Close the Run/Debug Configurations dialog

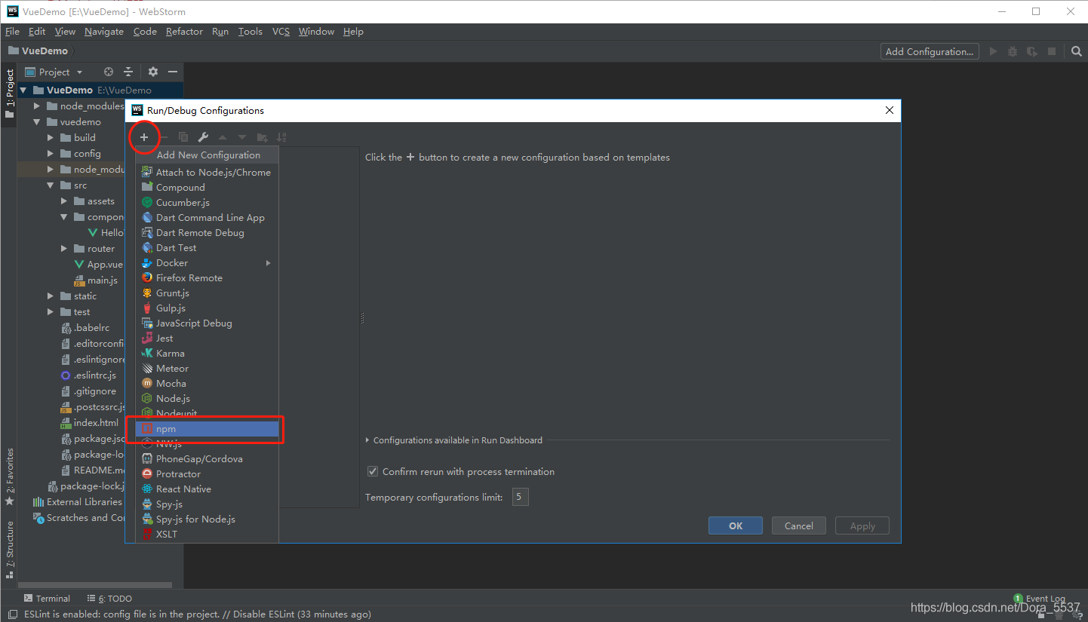[890, 111]
